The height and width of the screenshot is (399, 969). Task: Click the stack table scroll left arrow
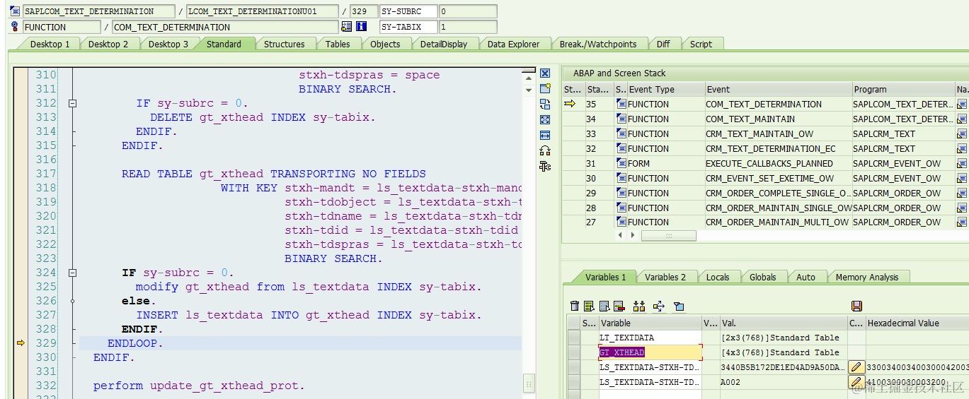coord(621,235)
